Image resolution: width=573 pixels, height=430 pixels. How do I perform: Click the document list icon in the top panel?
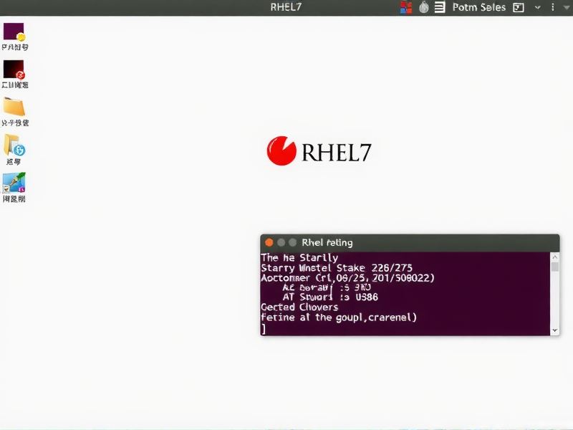point(440,8)
